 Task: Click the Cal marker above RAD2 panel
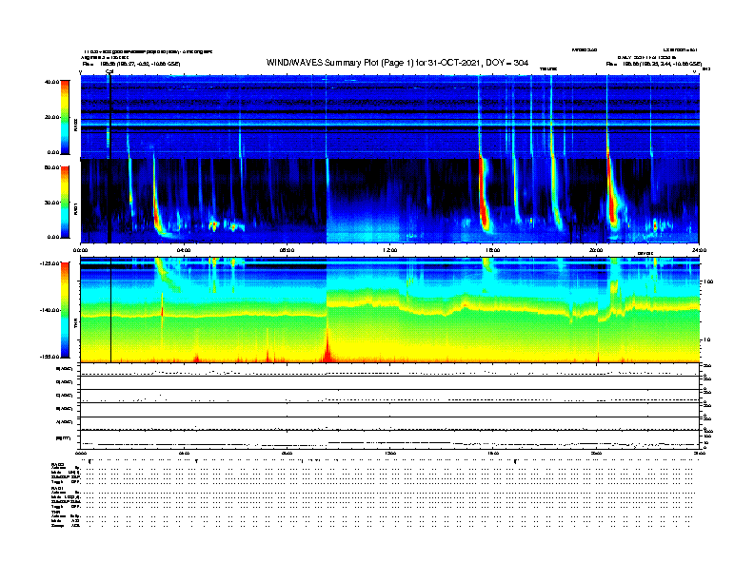(109, 70)
